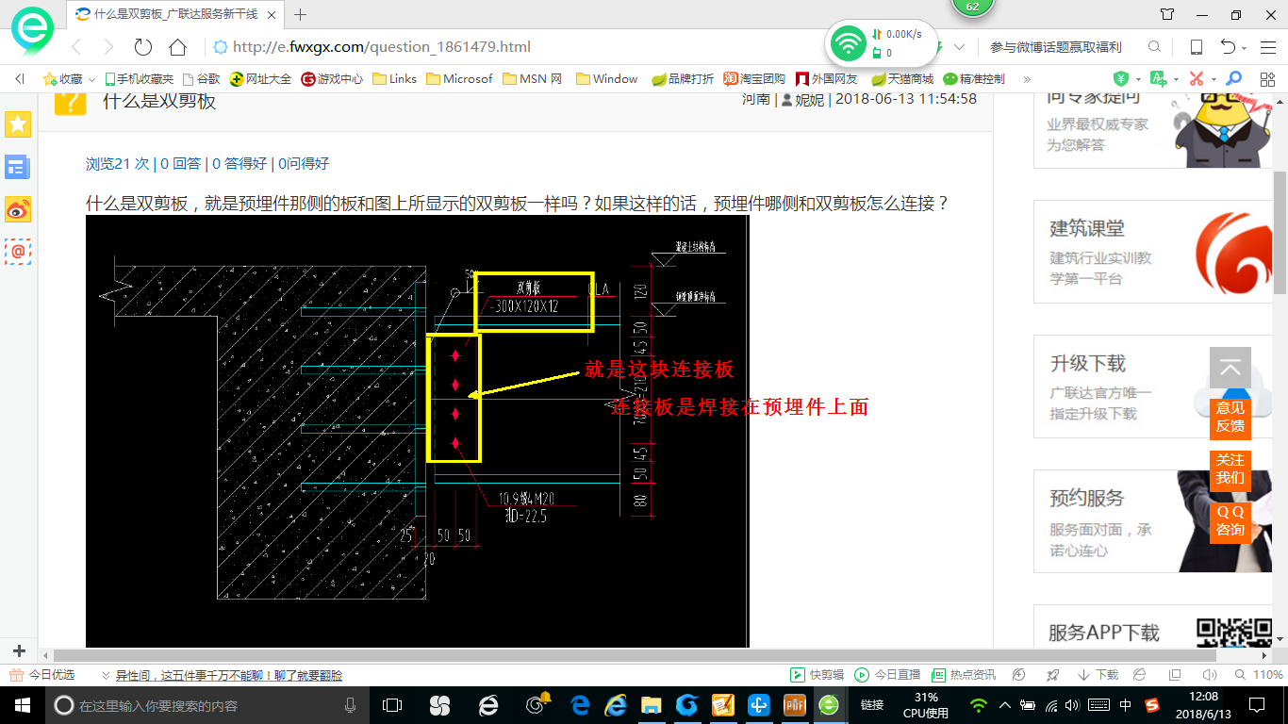Open the skin (shirt) icon in title bar
This screenshot has width=1288, height=724.
(1167, 14)
